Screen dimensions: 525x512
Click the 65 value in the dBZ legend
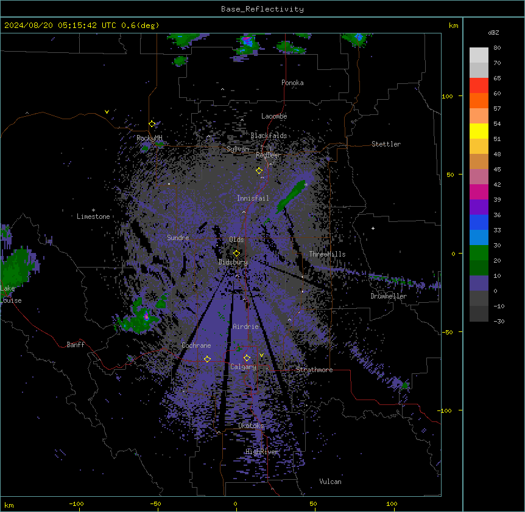[x=497, y=78]
